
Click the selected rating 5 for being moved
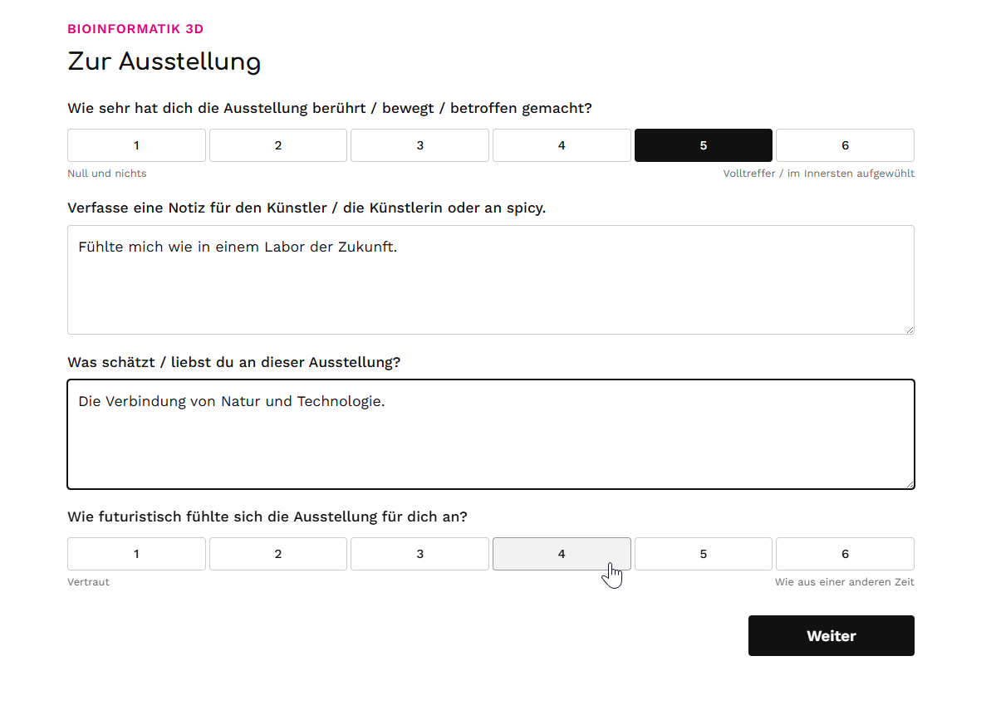click(704, 145)
